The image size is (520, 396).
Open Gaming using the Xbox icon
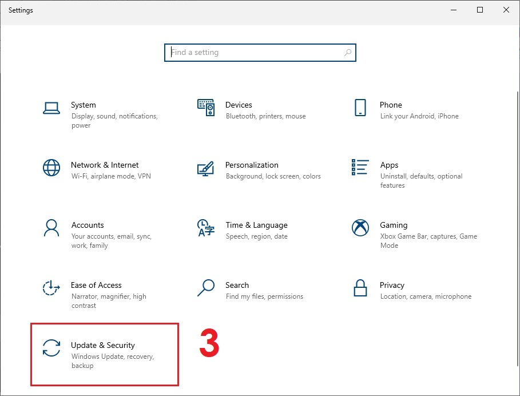point(360,228)
